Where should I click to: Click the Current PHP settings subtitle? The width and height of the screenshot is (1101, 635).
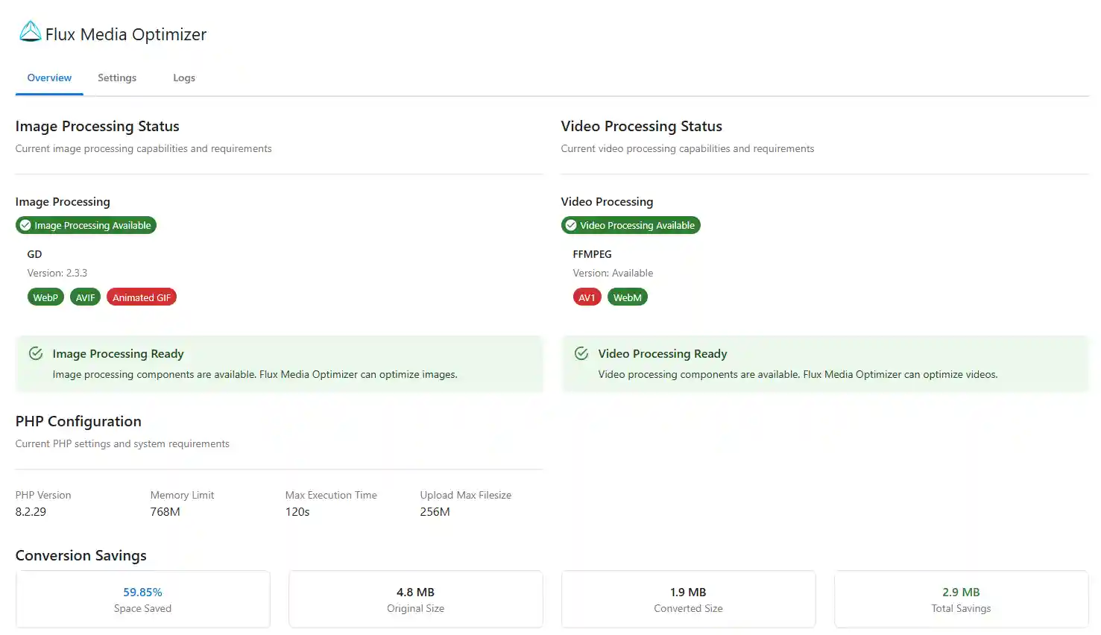tap(123, 443)
